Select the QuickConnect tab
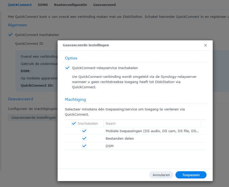The height and width of the screenshot is (187, 229). (x=19, y=5)
